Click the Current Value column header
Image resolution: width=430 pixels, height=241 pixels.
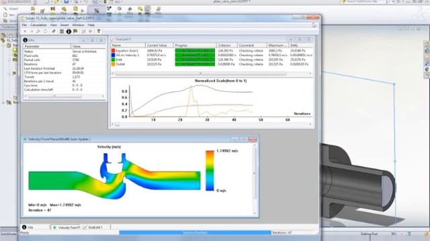coord(159,46)
